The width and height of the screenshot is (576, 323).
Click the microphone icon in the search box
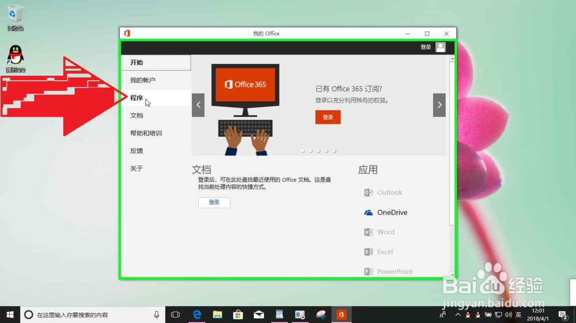point(157,314)
